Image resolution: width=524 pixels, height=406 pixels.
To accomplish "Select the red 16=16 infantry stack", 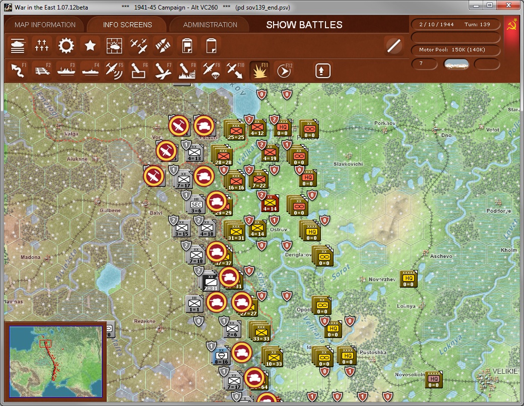I will click(x=236, y=181).
